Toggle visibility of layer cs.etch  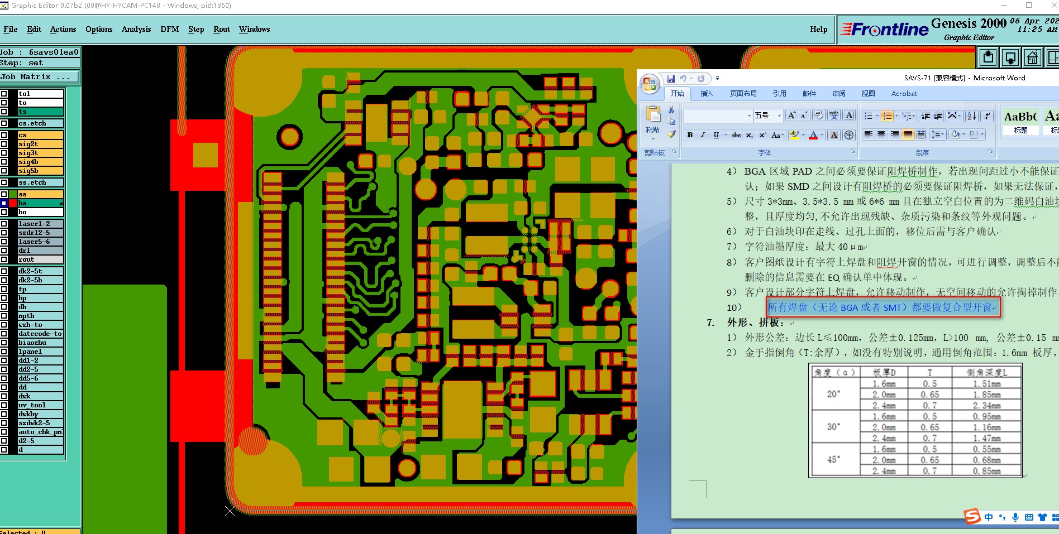[4, 123]
